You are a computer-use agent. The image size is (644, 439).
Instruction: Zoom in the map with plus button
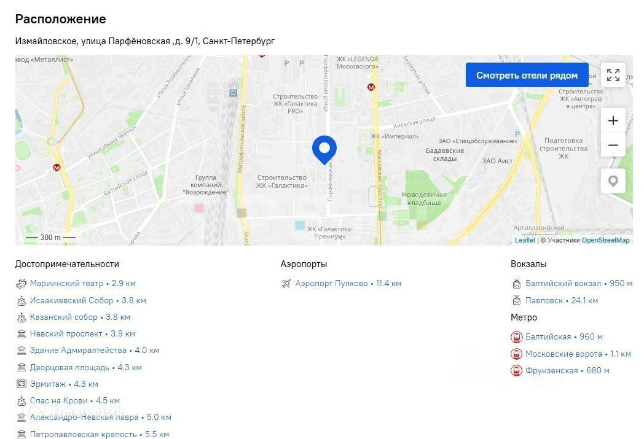(613, 120)
